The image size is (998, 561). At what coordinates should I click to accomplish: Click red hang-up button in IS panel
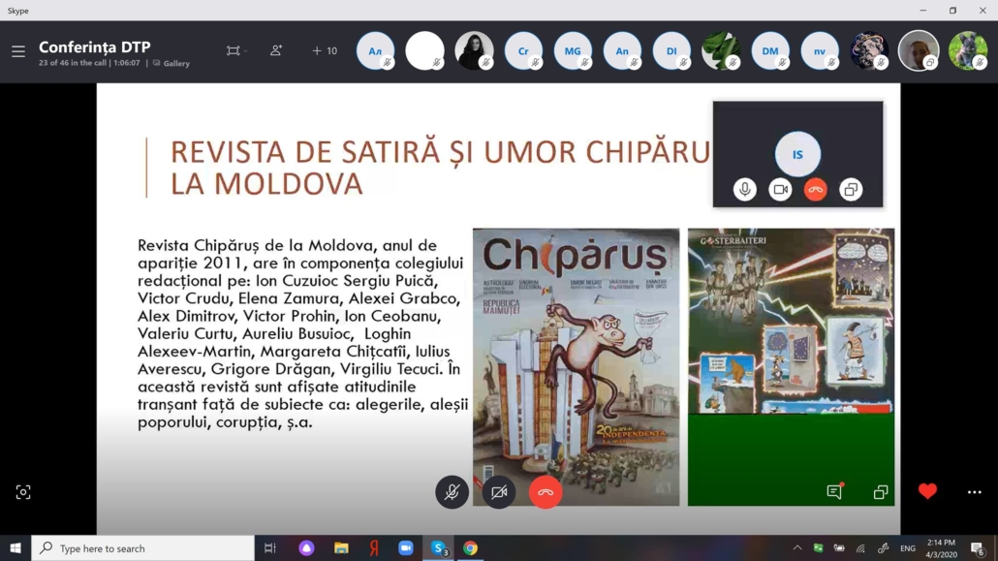click(815, 190)
